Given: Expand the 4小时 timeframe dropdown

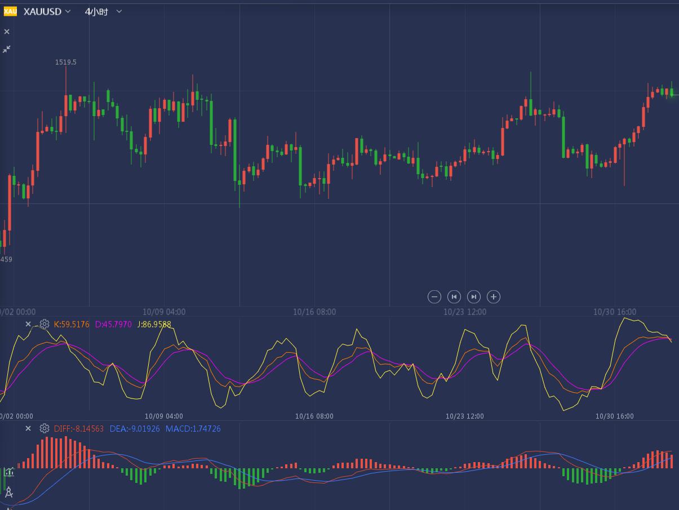Looking at the screenshot, I should pyautogui.click(x=103, y=11).
